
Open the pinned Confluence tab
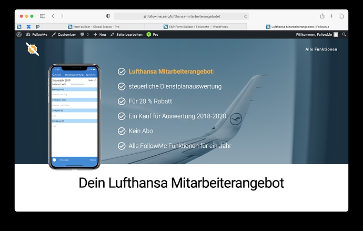[x=28, y=27]
